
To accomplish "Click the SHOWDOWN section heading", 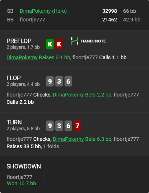I will (24, 167).
